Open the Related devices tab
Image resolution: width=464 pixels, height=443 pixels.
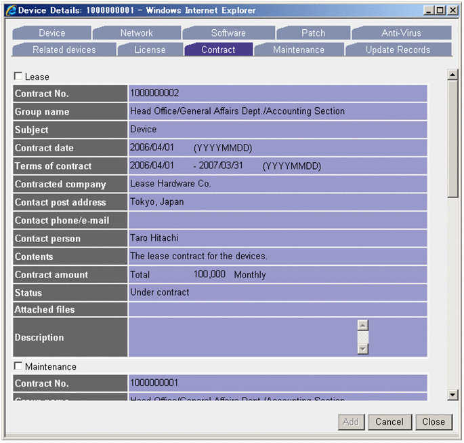(x=64, y=50)
